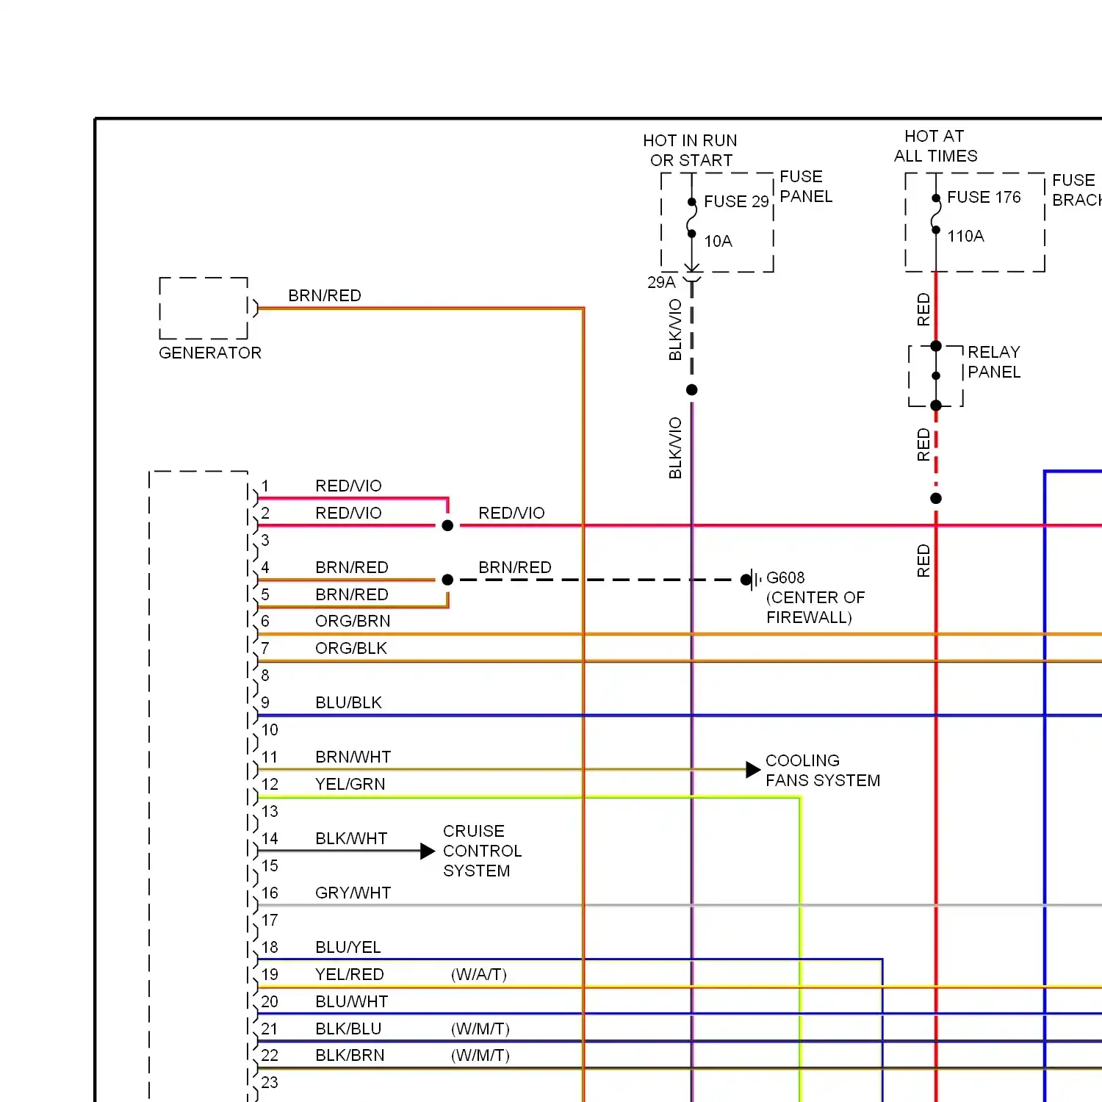
Task: Click the CRUISE CONTROL SYSTEM label
Action: (483, 851)
